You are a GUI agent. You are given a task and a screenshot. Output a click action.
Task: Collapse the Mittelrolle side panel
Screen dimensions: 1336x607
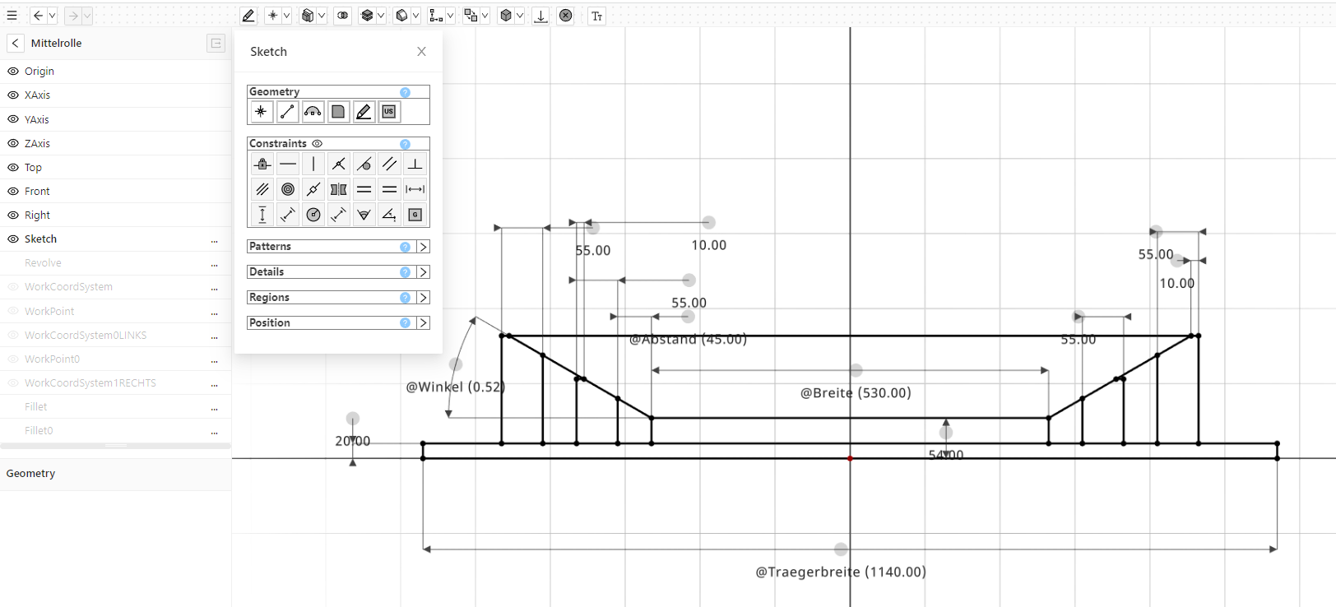click(x=216, y=43)
